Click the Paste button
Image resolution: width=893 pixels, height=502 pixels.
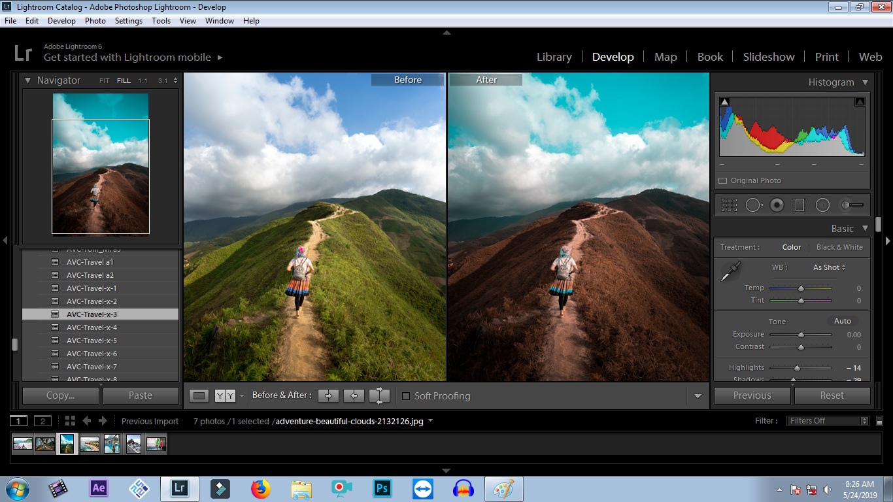point(141,395)
